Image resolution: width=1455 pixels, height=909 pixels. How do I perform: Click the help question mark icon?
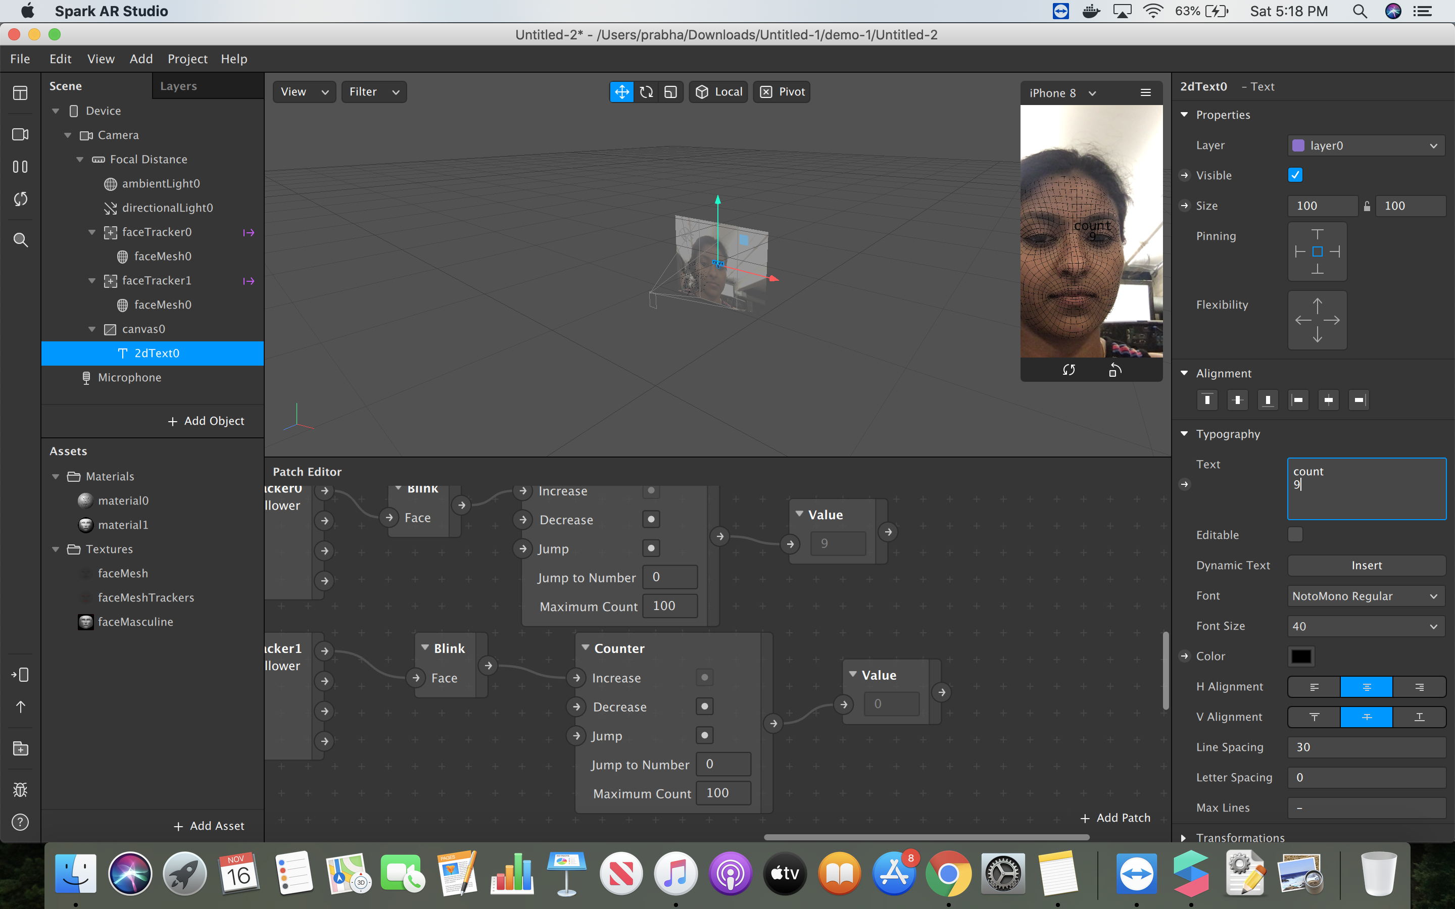coord(20,822)
